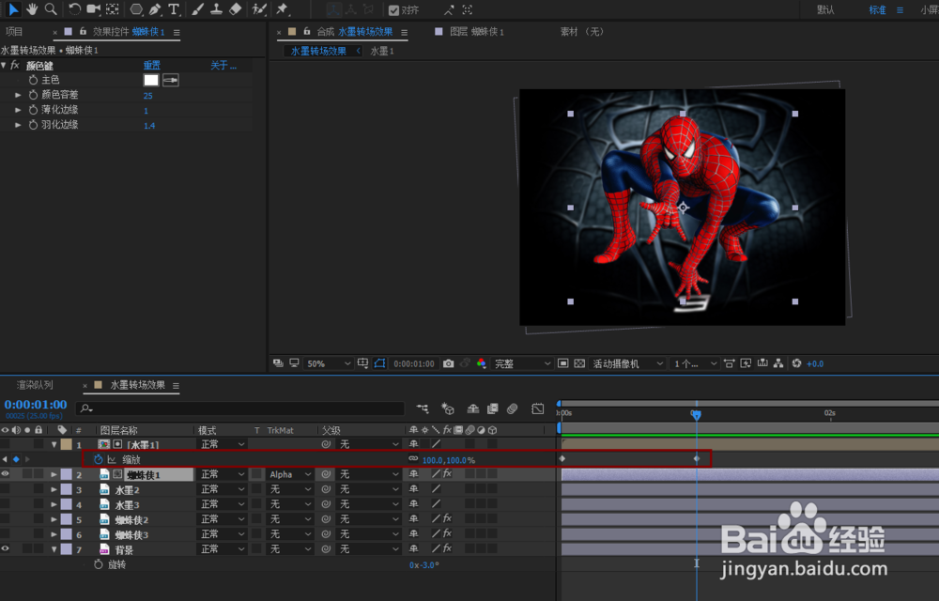
Task: Choose the 默认 workspace
Action: click(x=825, y=9)
